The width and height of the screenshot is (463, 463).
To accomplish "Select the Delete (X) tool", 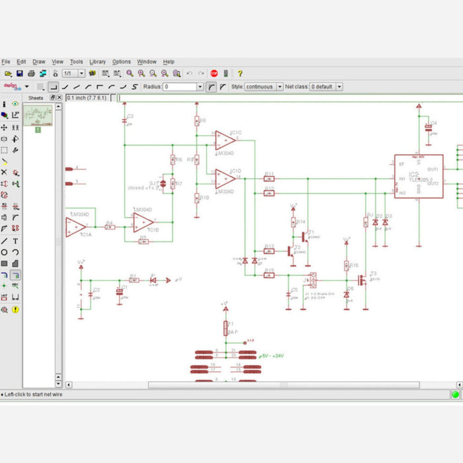I will click(x=4, y=172).
